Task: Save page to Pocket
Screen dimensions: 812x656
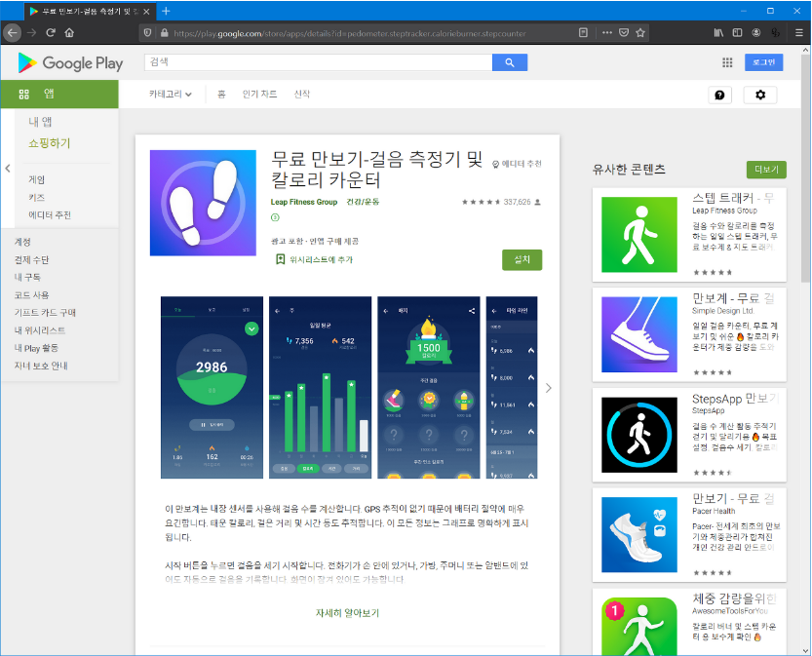Action: pos(624,32)
